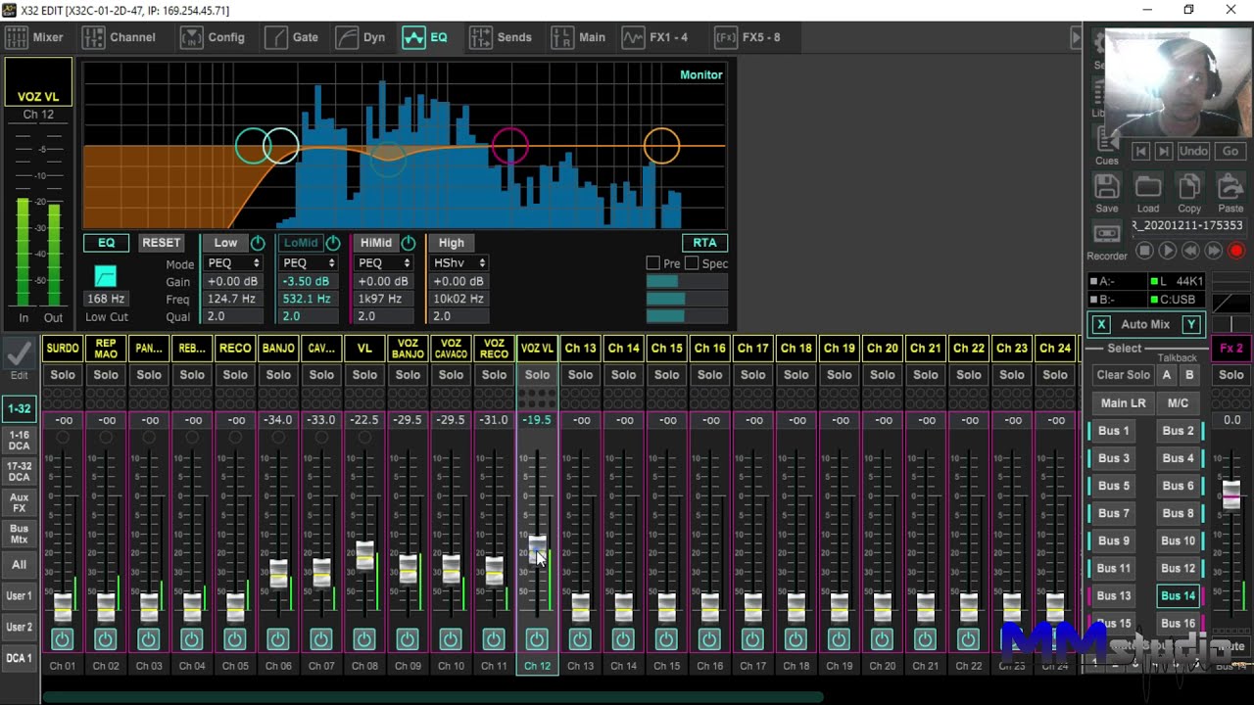Switch to the Mixer tab
Screen dimensions: 1254x705
click(35, 37)
